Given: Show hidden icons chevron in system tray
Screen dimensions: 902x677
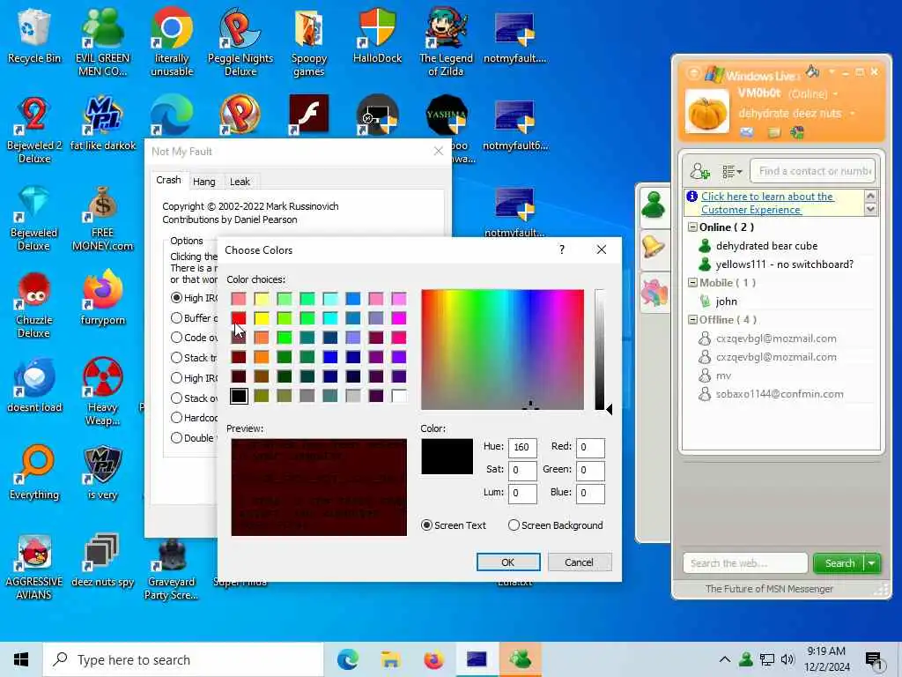Looking at the screenshot, I should pyautogui.click(x=725, y=659).
